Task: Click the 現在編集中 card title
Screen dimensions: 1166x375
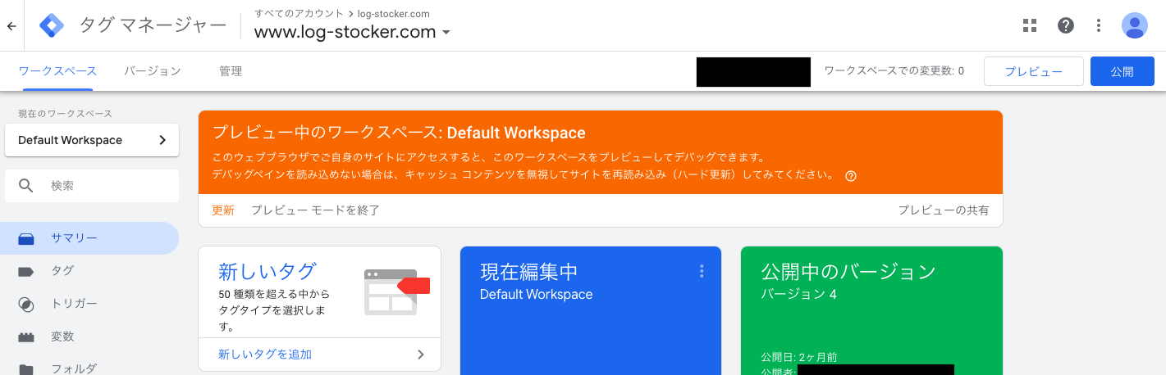Action: click(529, 271)
